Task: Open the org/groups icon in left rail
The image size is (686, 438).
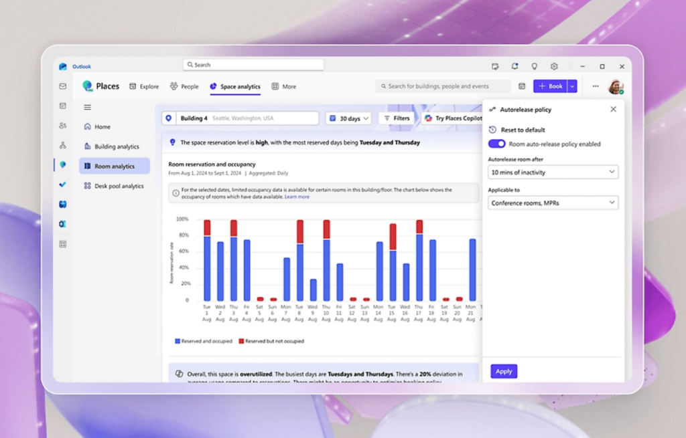Action: click(x=62, y=145)
